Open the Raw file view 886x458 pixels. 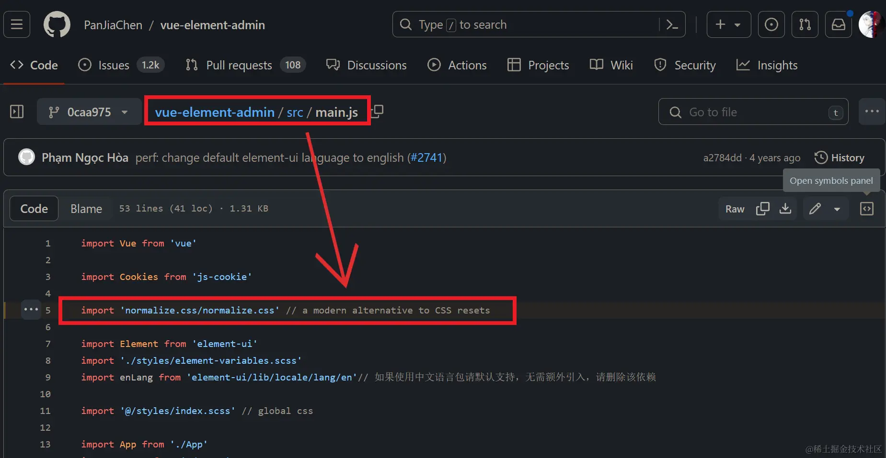pyautogui.click(x=735, y=209)
